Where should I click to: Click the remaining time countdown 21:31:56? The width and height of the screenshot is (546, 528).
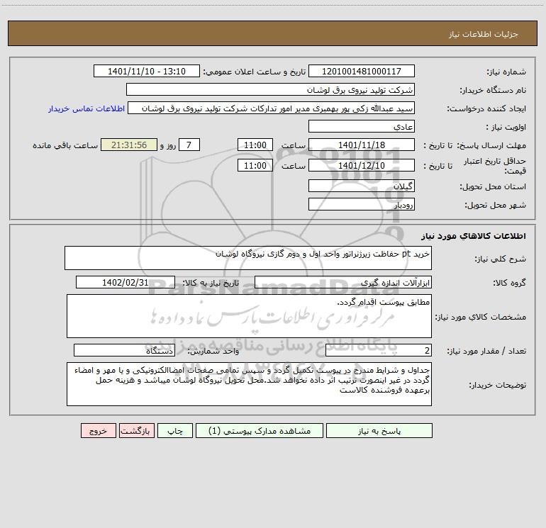click(129, 145)
